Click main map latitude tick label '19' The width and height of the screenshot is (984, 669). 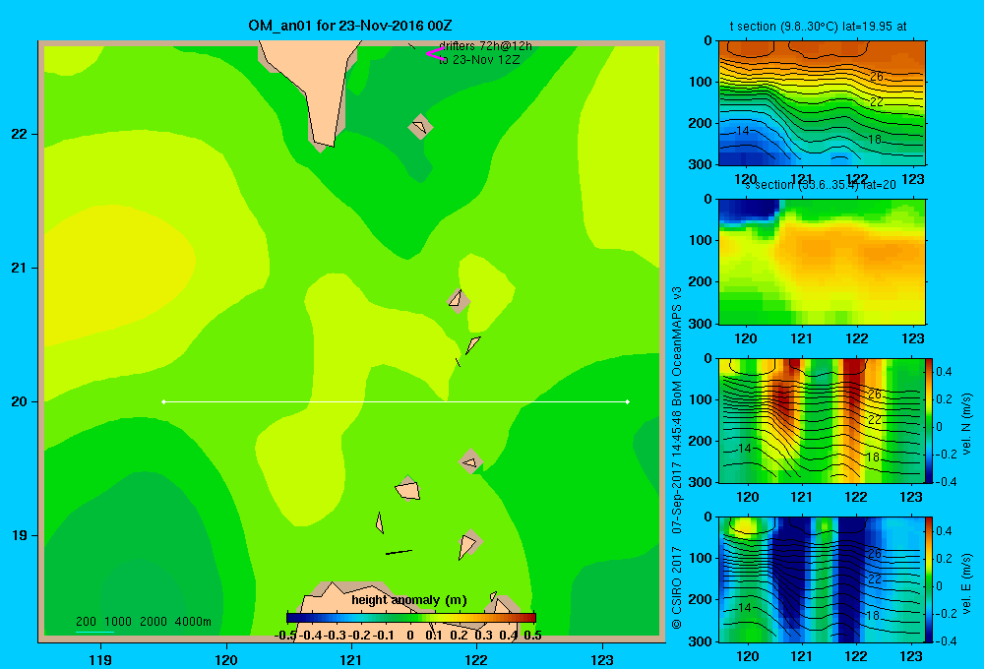point(20,535)
